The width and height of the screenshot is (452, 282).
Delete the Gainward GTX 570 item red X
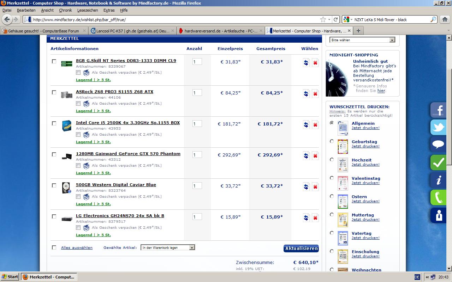pyautogui.click(x=315, y=156)
